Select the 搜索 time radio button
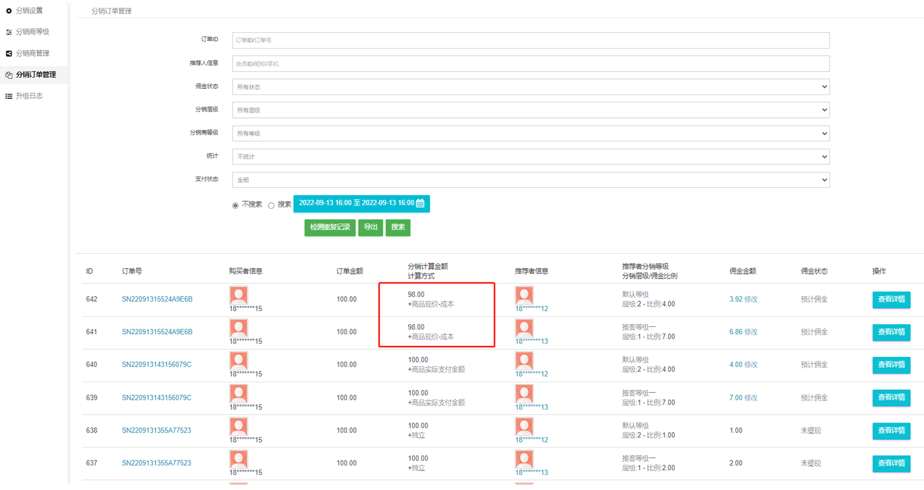924x490 pixels. click(271, 206)
